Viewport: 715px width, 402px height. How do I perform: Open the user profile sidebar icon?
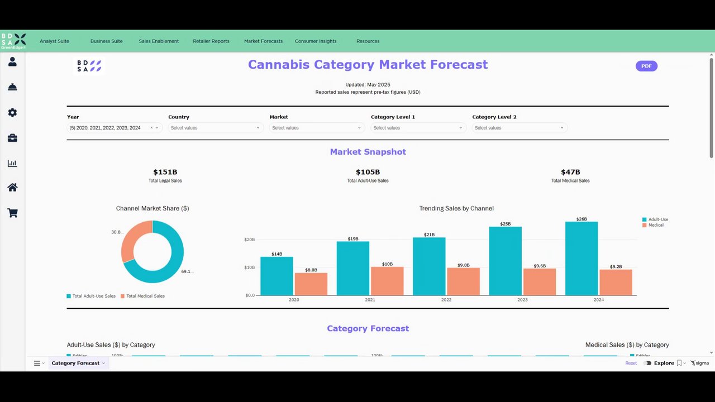pyautogui.click(x=12, y=62)
